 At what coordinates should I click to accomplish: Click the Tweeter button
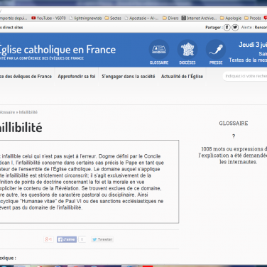[102, 239]
